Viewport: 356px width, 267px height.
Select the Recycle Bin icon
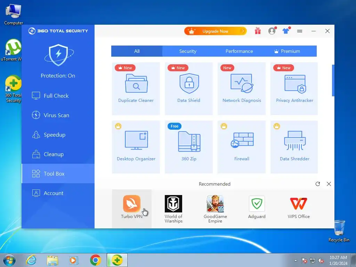339,231
